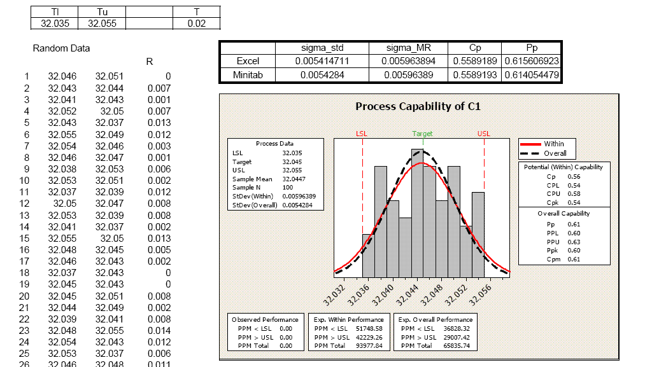
Task: Click the red Within legend line
Action: click(532, 144)
